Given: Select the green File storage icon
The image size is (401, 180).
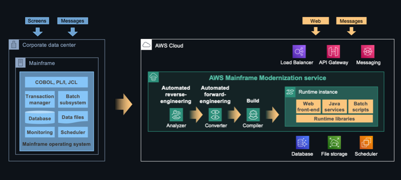Looking at the screenshot, I should [x=334, y=142].
